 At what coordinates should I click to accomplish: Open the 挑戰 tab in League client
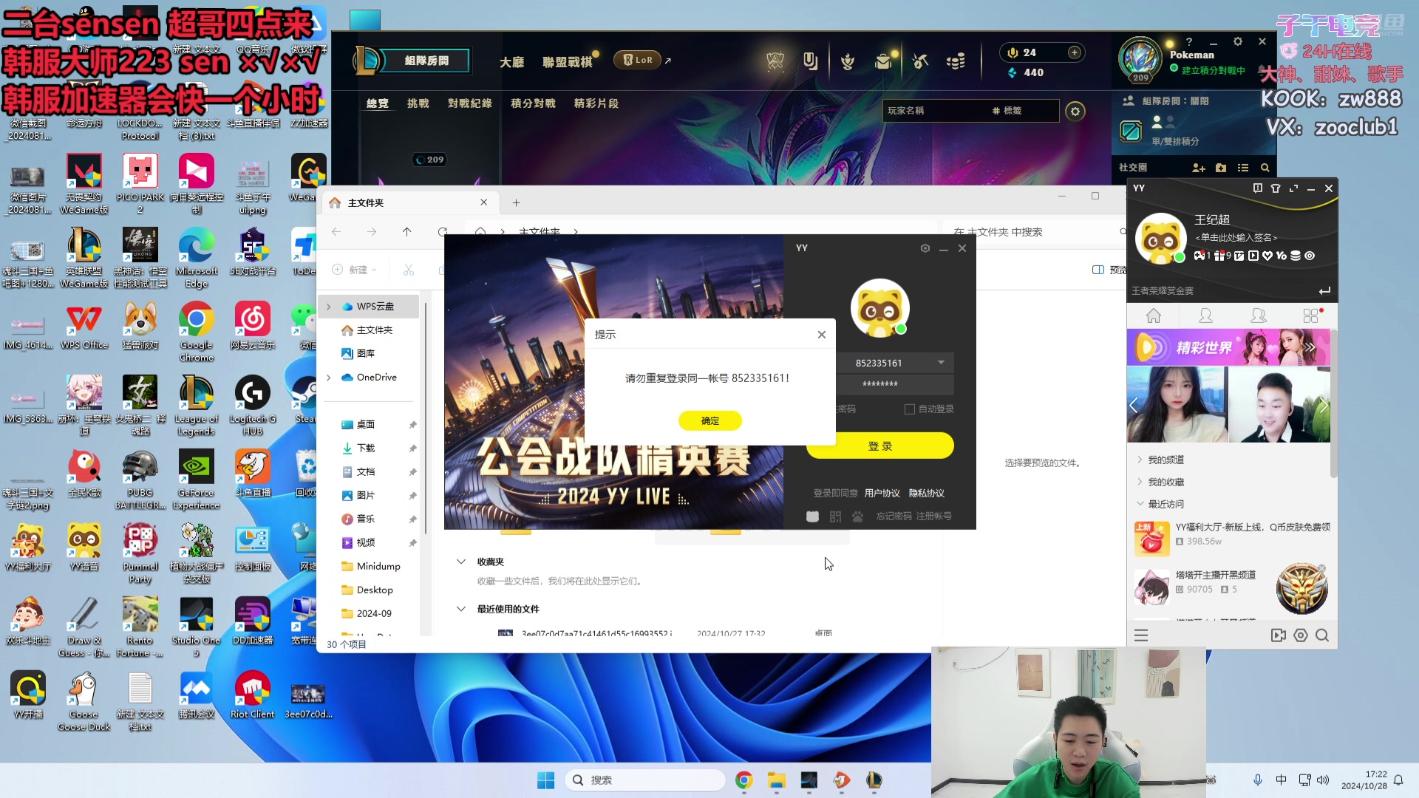pos(418,103)
